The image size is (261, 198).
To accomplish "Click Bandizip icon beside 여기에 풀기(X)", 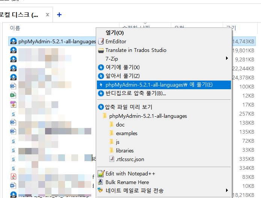I will (x=101, y=67).
